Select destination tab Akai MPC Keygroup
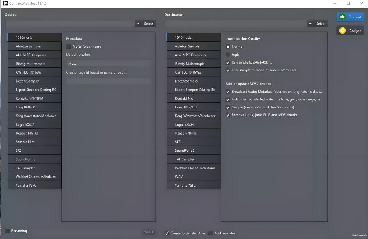 point(194,55)
